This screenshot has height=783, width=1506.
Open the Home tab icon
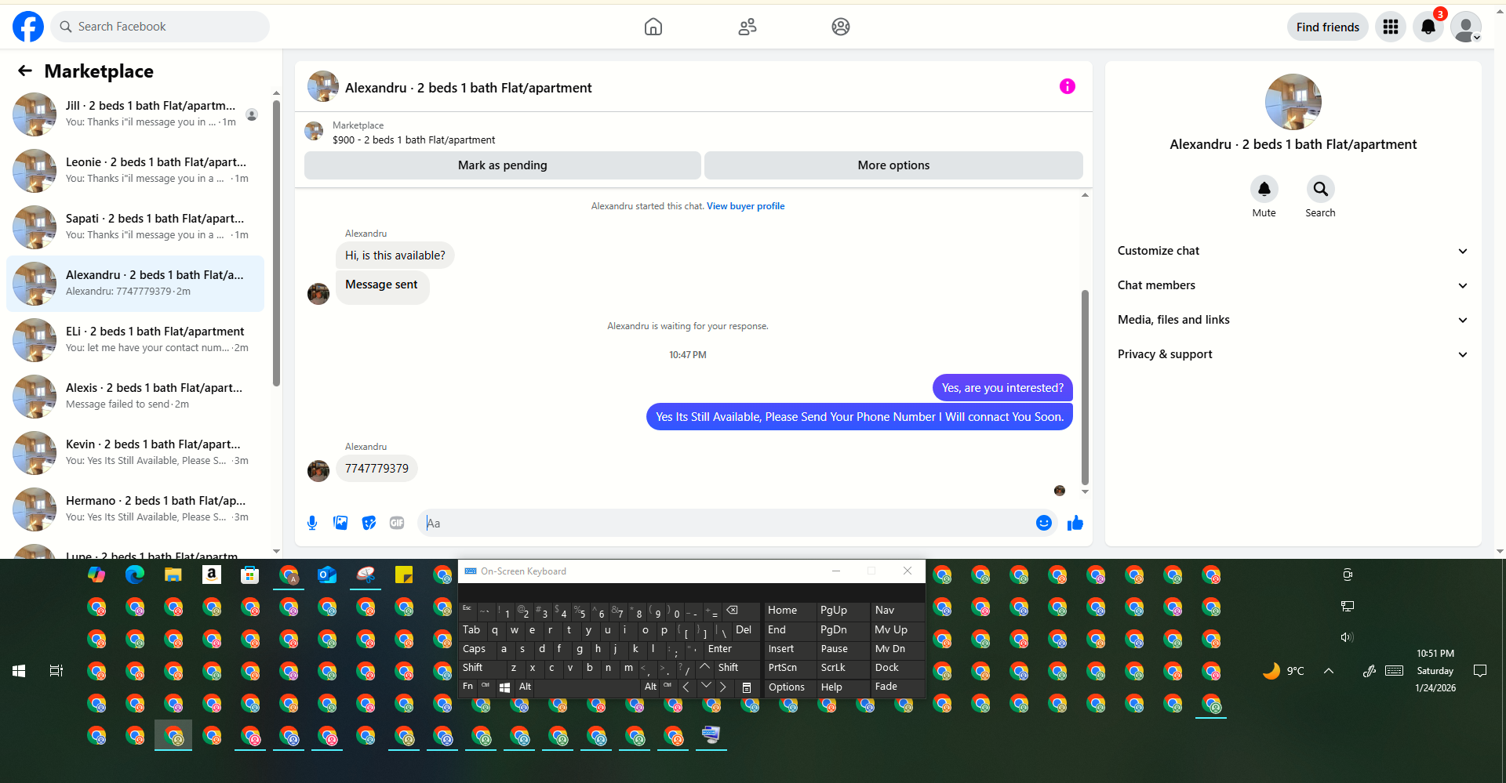653,27
